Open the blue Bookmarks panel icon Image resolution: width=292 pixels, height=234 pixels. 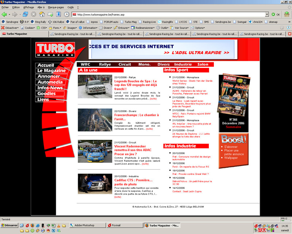tap(58, 14)
